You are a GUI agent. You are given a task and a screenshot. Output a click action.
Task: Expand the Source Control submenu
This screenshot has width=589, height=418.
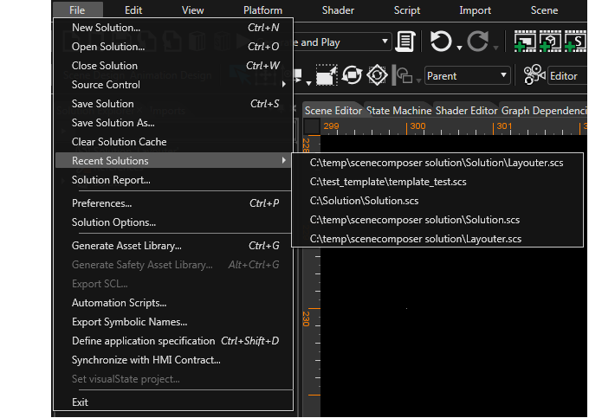[x=174, y=85]
